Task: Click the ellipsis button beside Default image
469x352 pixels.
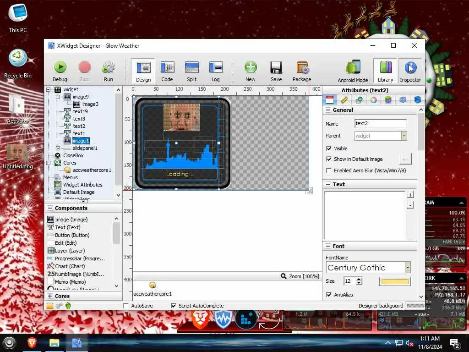Action: click(x=405, y=159)
